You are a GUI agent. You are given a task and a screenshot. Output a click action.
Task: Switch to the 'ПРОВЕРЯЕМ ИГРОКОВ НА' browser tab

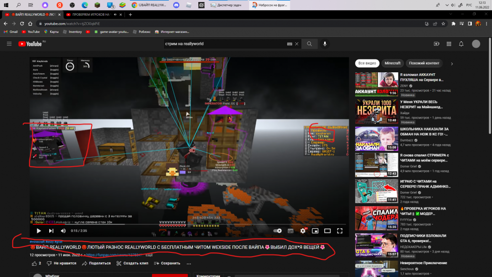click(x=91, y=14)
